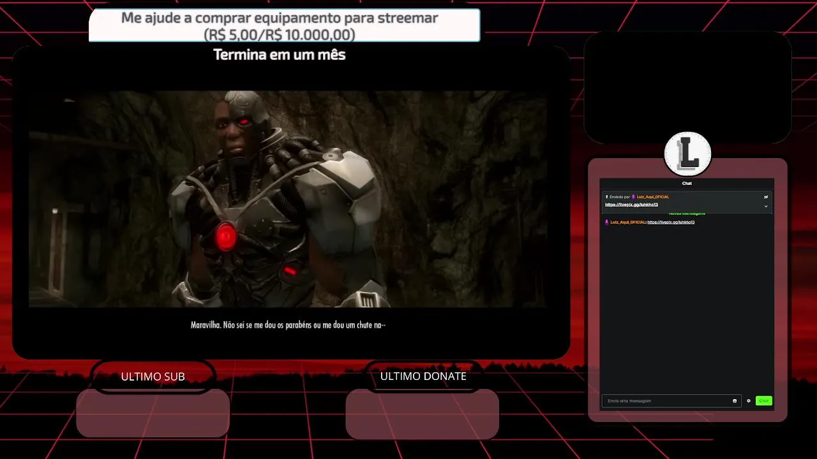Open the livepix.gg link in chat message
The height and width of the screenshot is (459, 817).
(x=671, y=222)
